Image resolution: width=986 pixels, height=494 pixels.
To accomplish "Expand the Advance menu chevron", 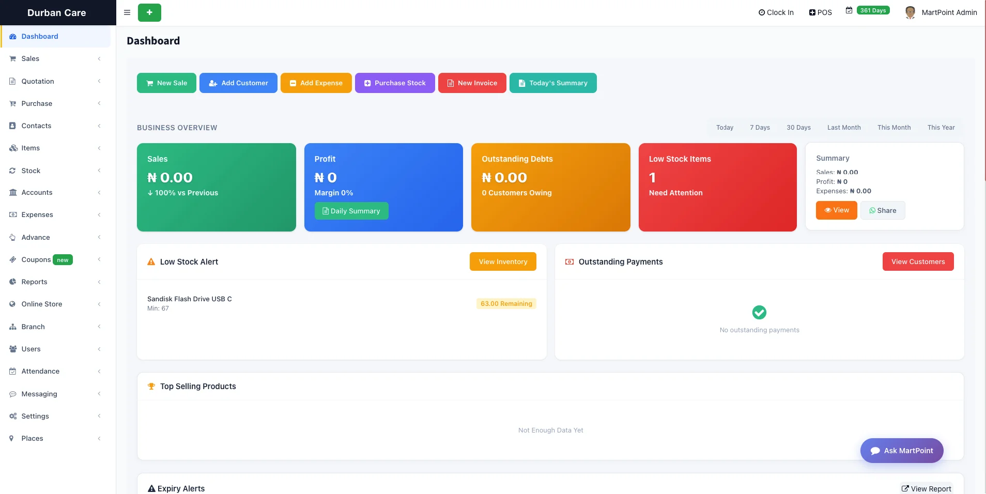I will pyautogui.click(x=99, y=237).
